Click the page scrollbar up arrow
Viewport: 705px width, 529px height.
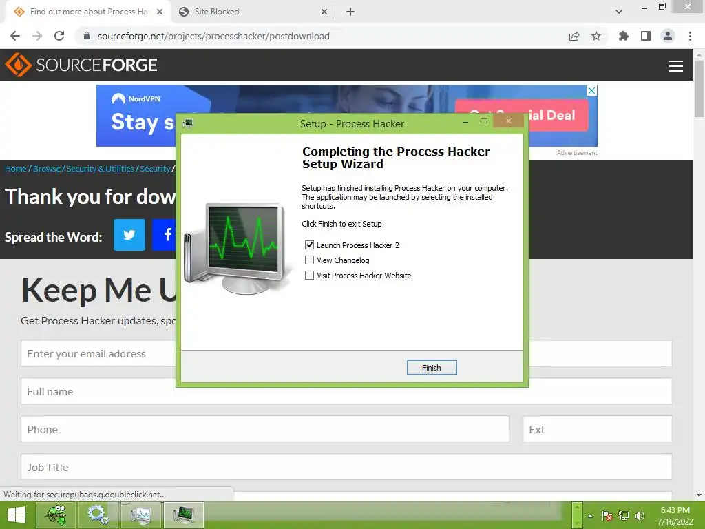[x=699, y=54]
